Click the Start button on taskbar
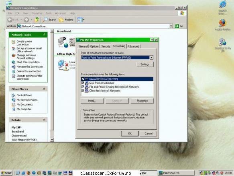 6,173
